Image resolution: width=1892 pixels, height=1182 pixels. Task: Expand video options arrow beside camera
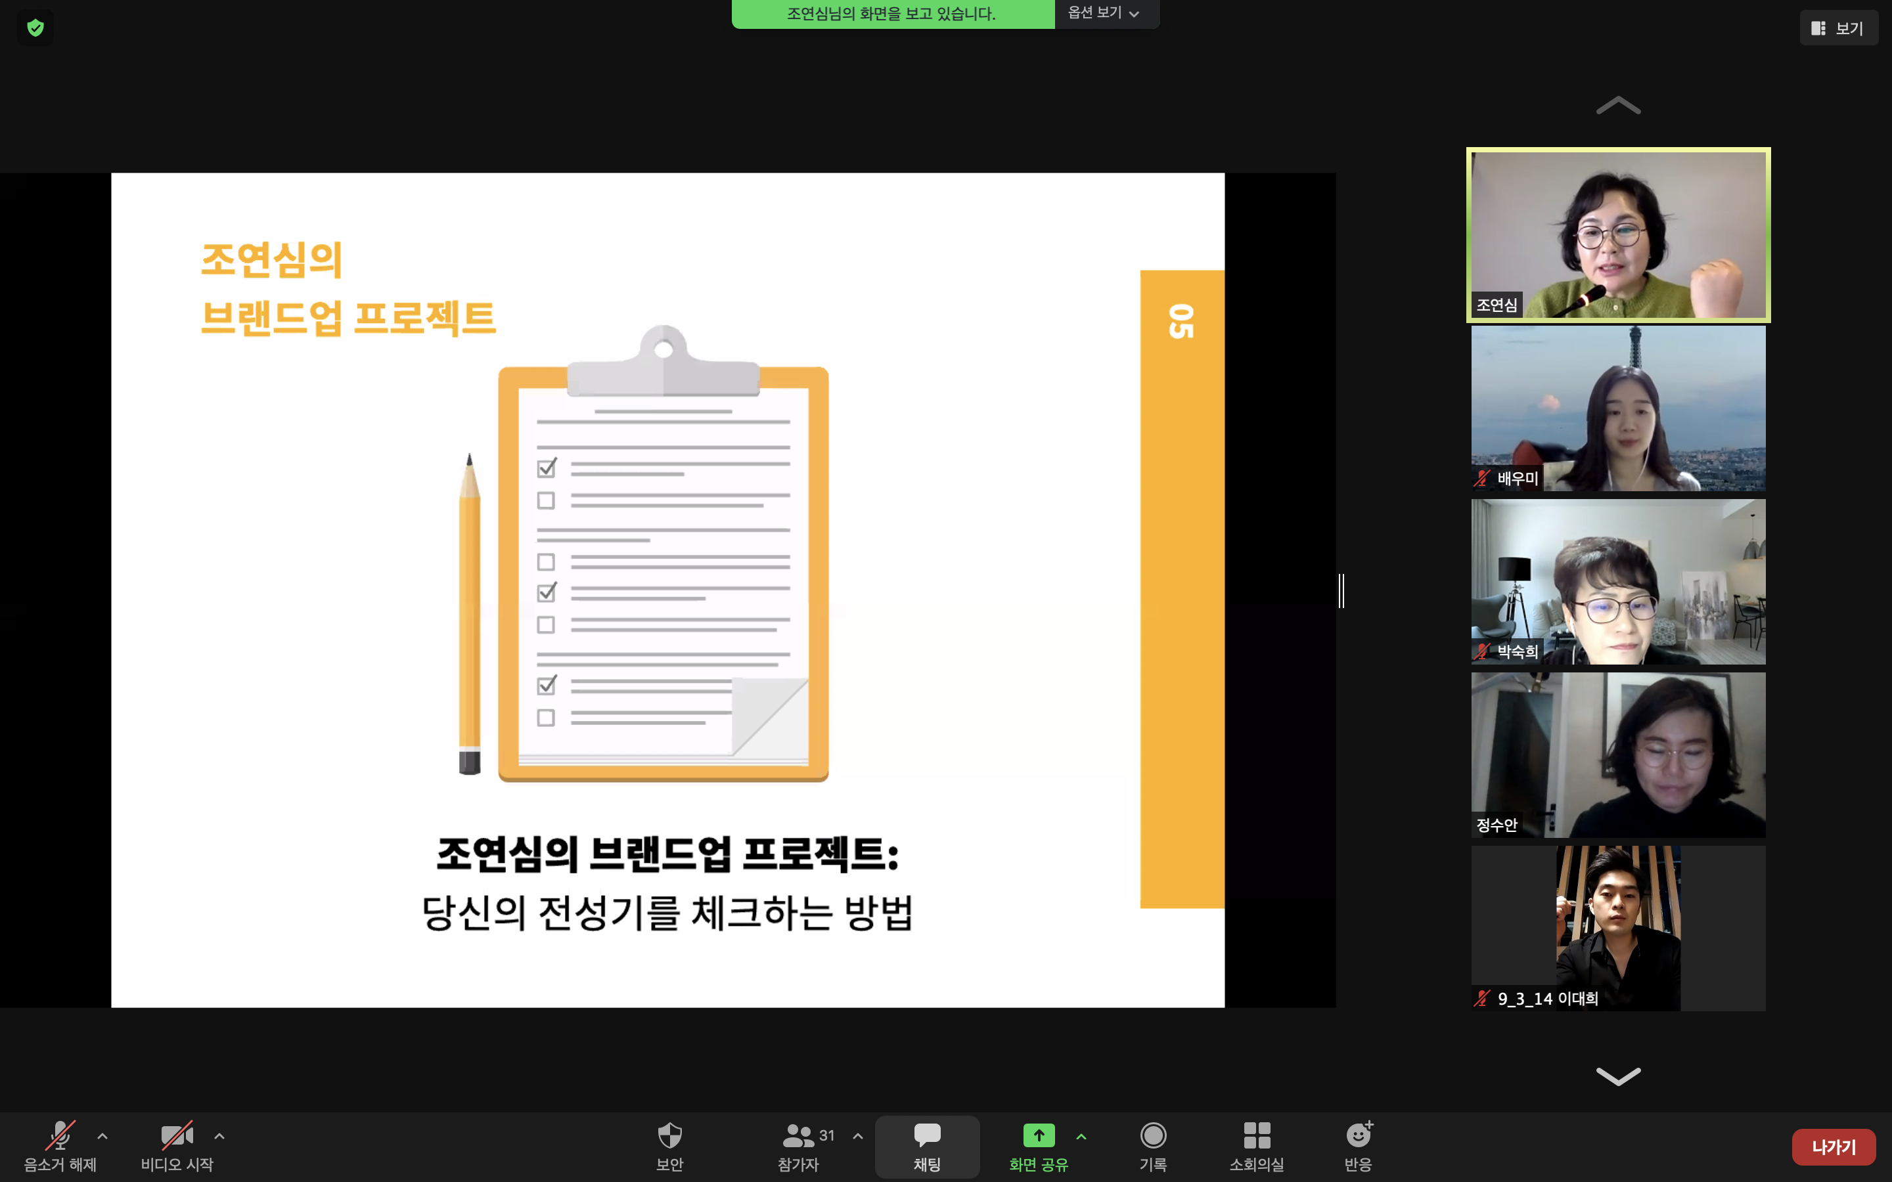tap(219, 1136)
